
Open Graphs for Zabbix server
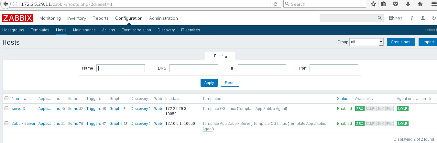116,124
